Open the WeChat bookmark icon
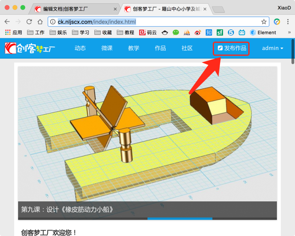 (176, 32)
